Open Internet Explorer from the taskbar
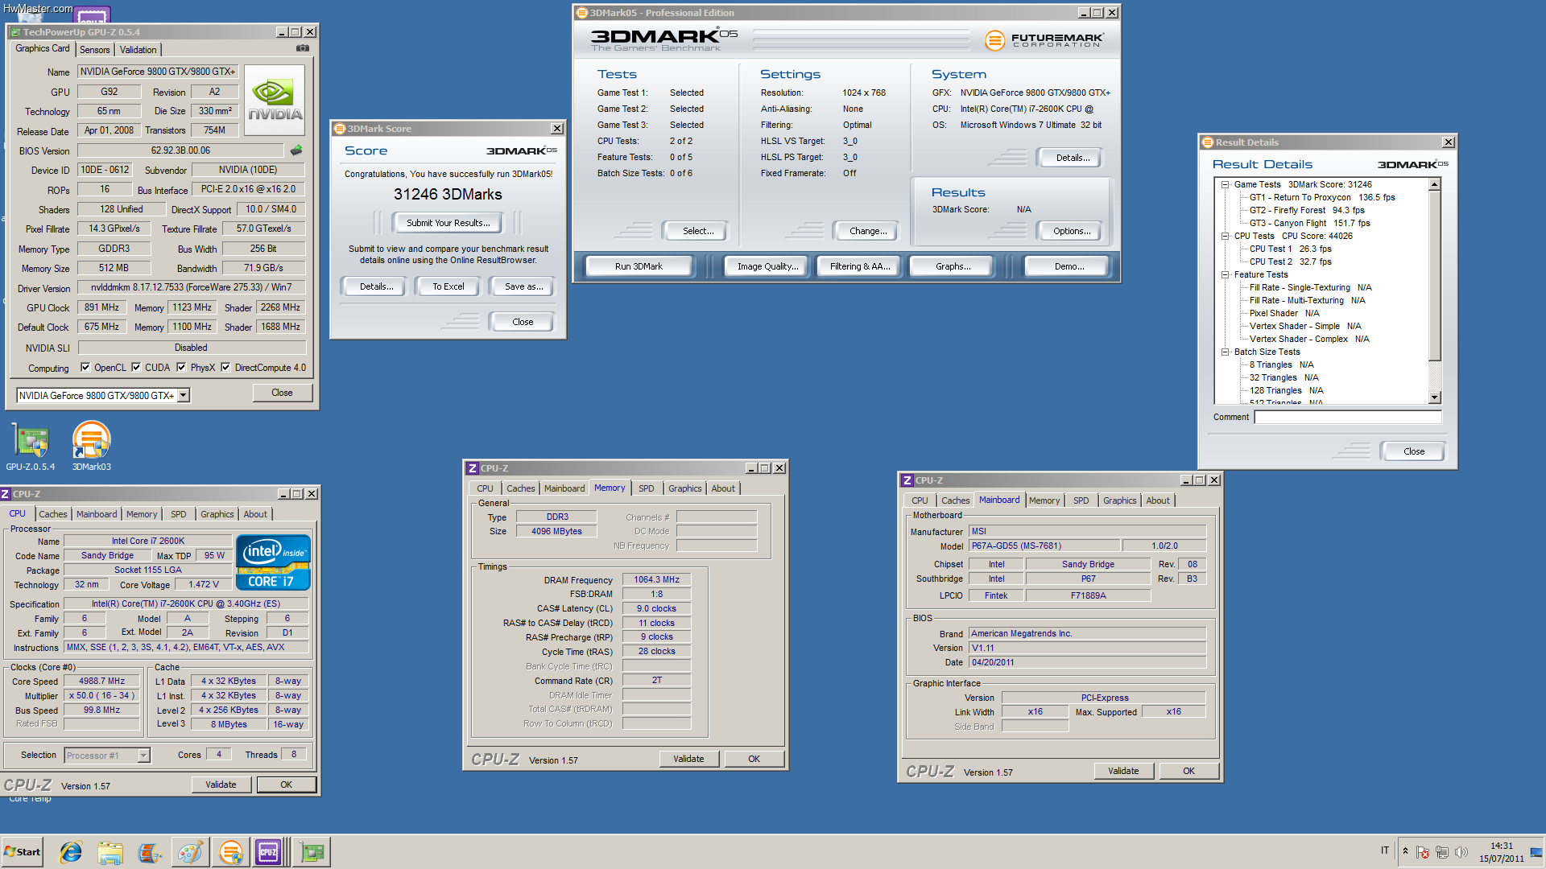Image resolution: width=1546 pixels, height=869 pixels. [x=71, y=852]
